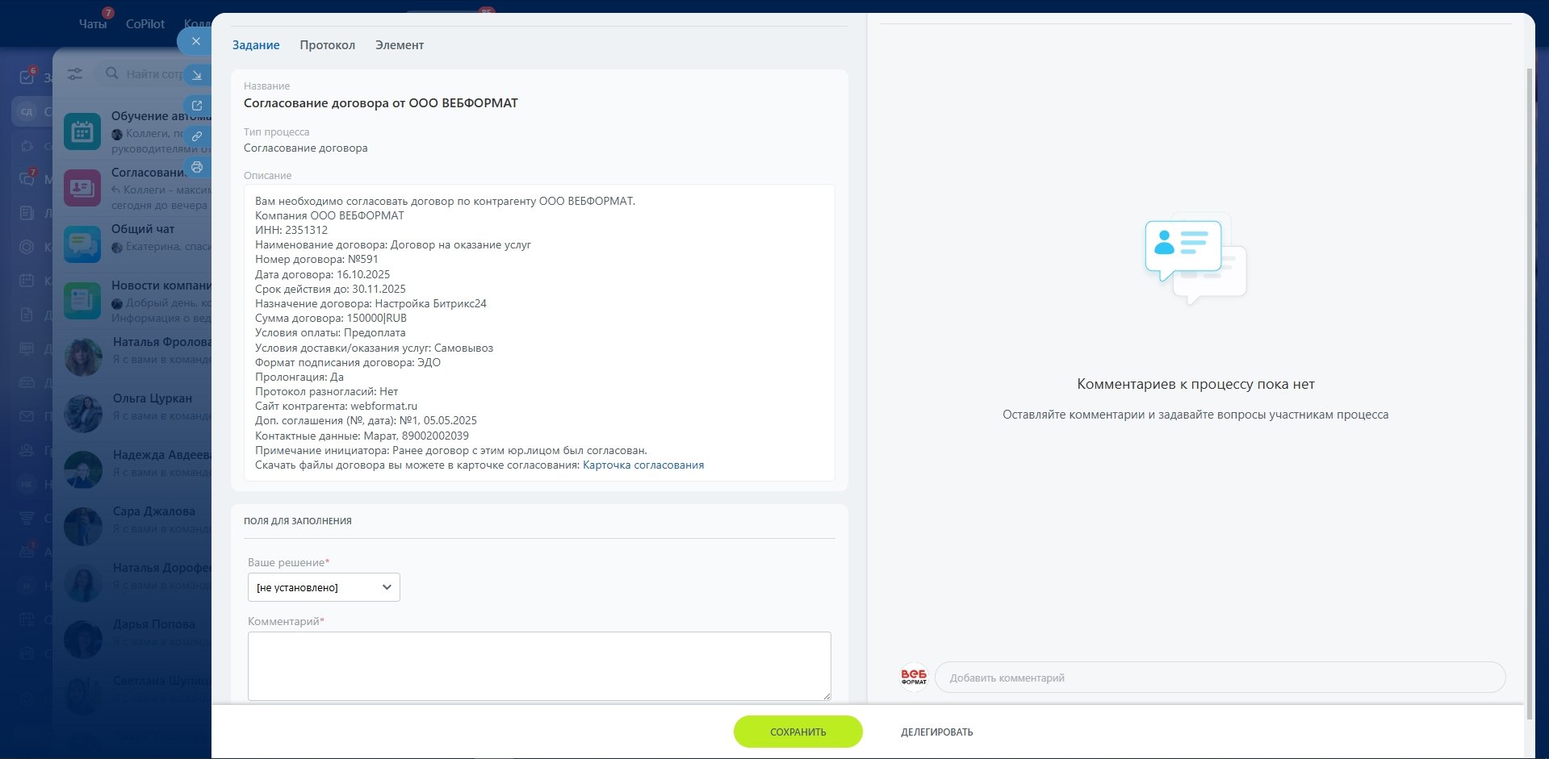Image resolution: width=1549 pixels, height=759 pixels.
Task: Click the green СОХРАНИТЬ button
Action: tap(798, 732)
